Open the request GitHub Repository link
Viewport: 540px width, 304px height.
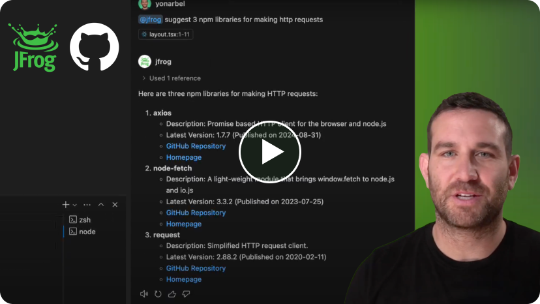[196, 268]
